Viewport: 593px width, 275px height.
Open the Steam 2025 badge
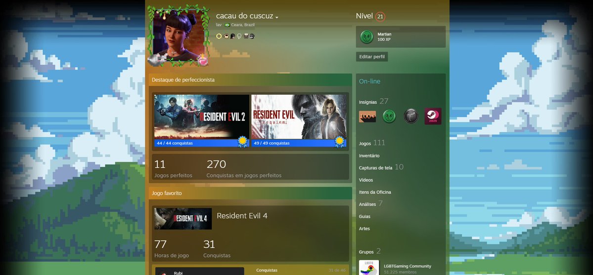[433, 117]
